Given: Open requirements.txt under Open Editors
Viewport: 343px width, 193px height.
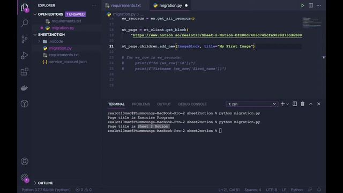Looking at the screenshot, I should [66, 21].
